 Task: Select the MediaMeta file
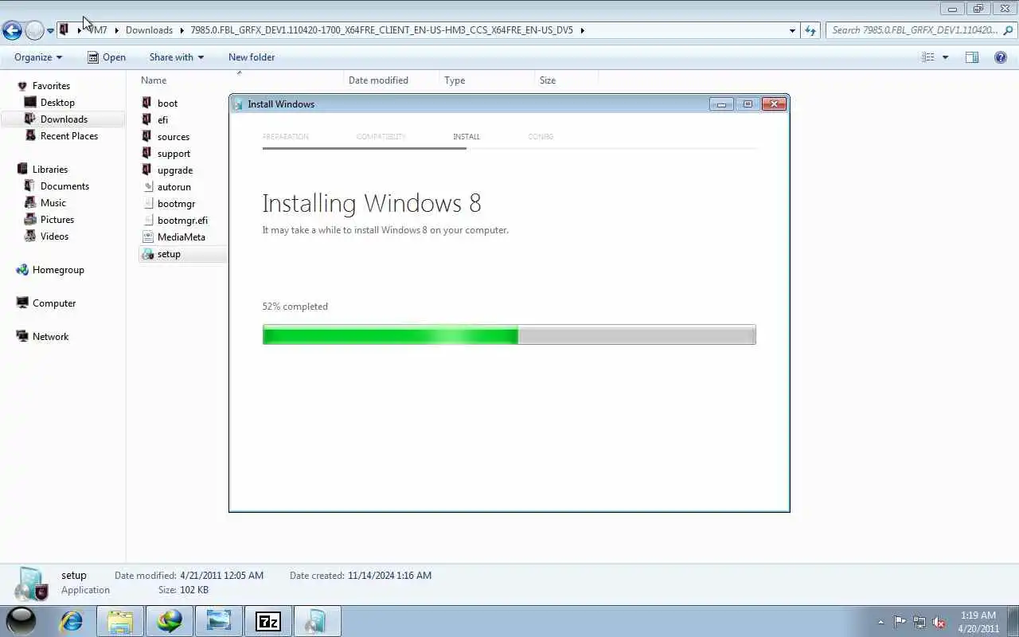181,237
